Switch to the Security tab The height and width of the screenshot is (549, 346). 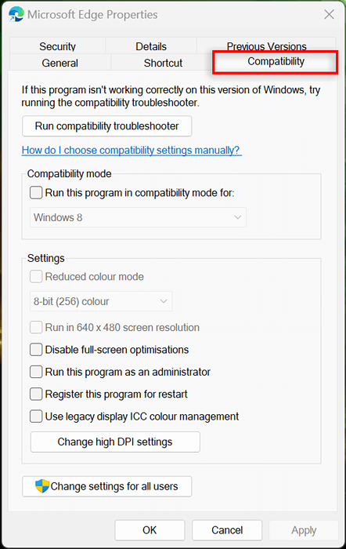point(57,45)
